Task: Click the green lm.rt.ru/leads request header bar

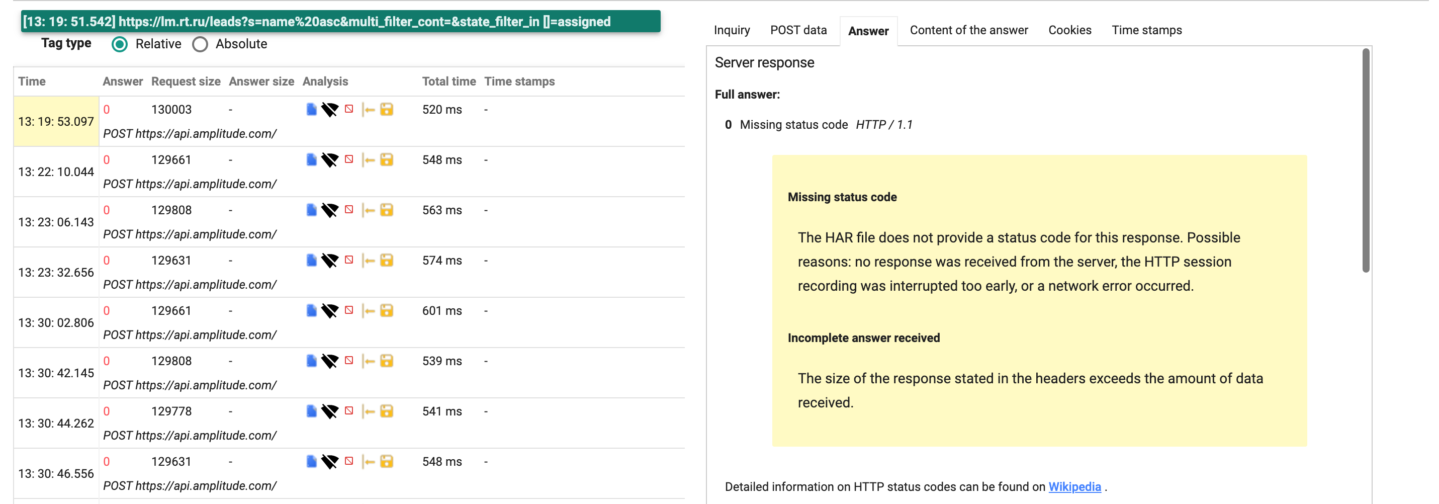Action: pos(341,21)
